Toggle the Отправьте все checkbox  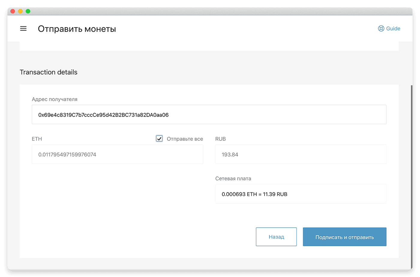pos(159,138)
